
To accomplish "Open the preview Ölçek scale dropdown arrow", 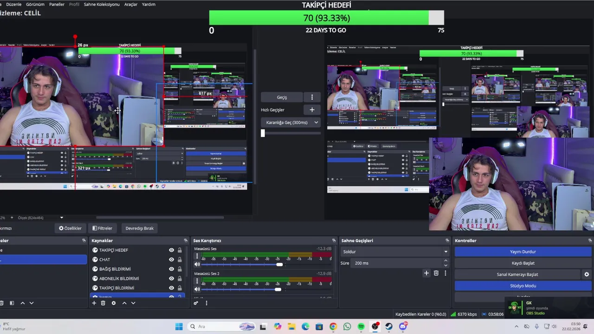I will (61, 218).
